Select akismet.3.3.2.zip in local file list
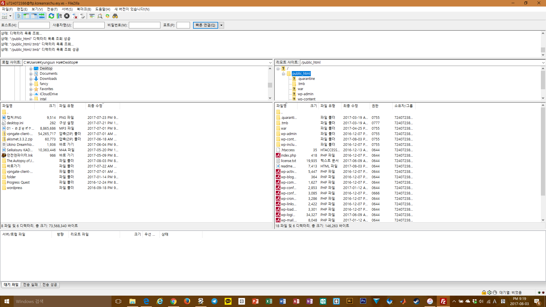The image size is (546, 307). click(x=20, y=139)
